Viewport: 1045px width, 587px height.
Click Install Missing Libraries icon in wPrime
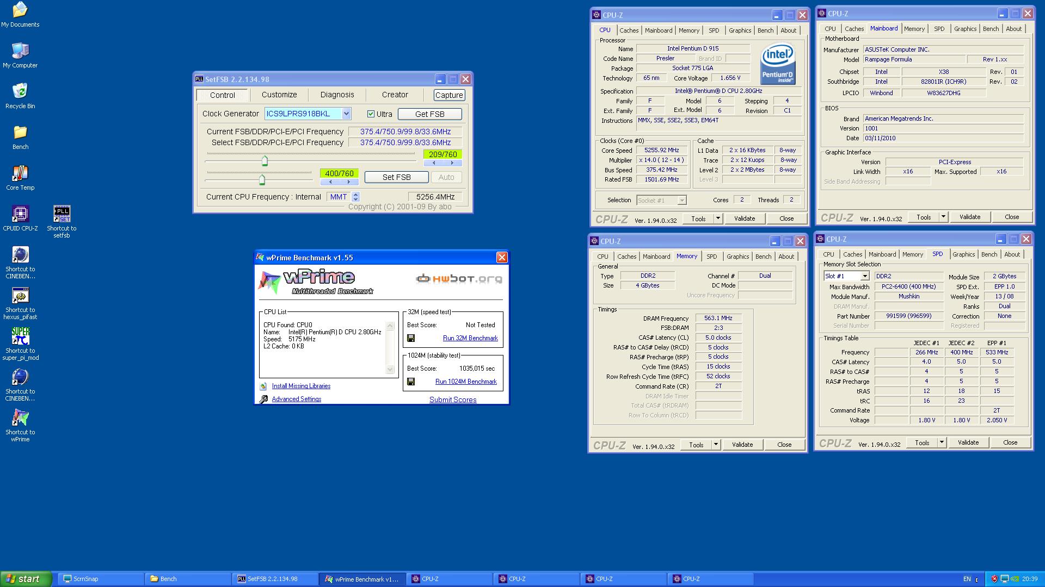263,386
